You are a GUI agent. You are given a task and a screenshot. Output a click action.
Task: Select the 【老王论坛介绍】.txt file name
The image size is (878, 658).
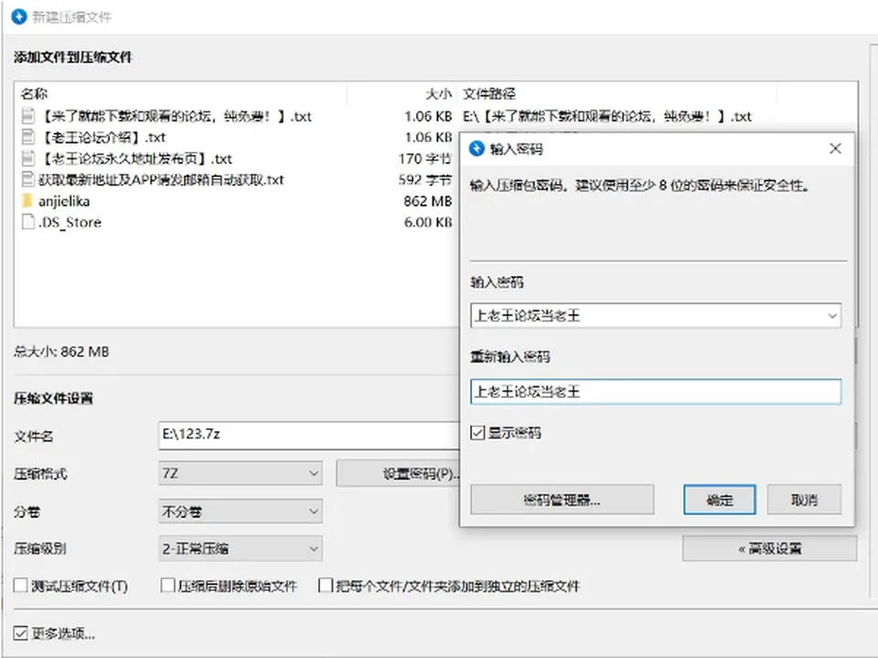(102, 137)
